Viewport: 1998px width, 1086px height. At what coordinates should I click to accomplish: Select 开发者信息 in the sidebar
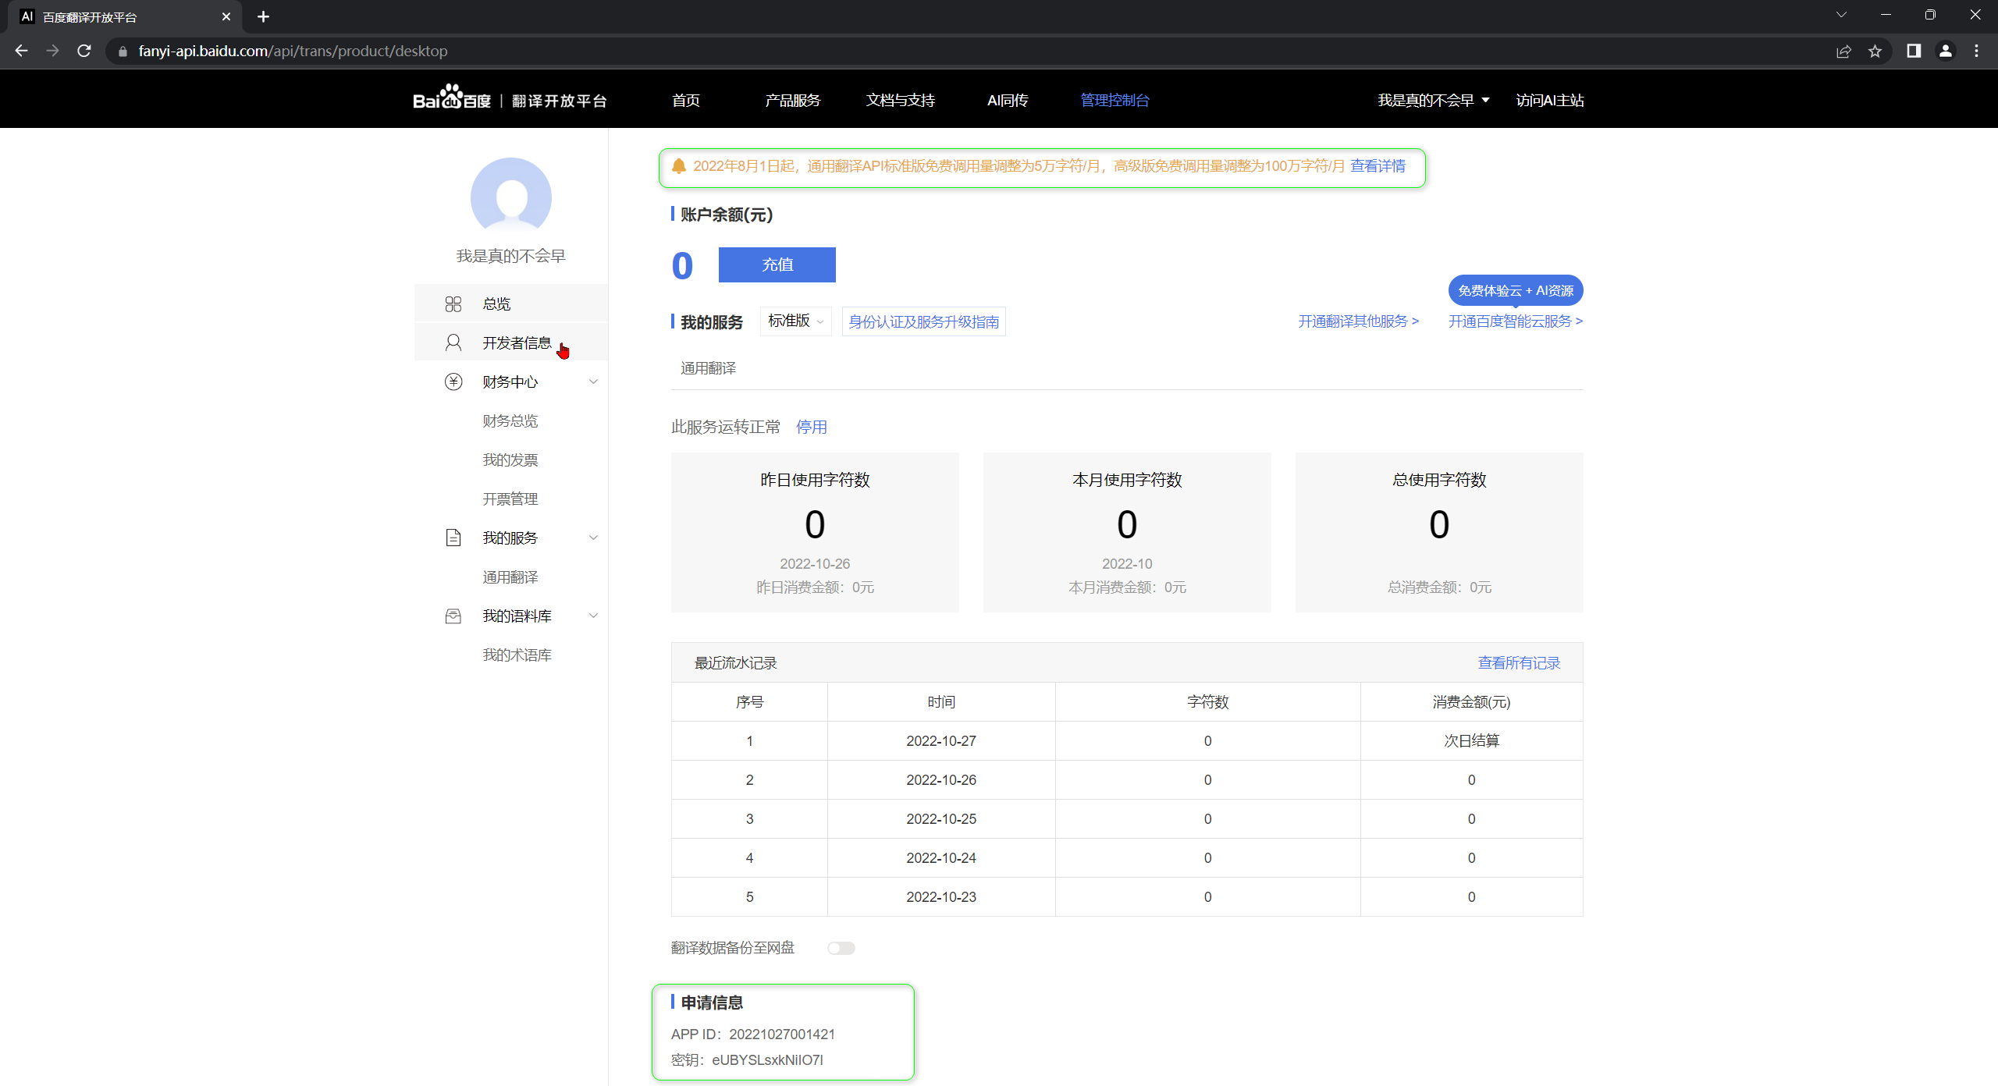(511, 342)
